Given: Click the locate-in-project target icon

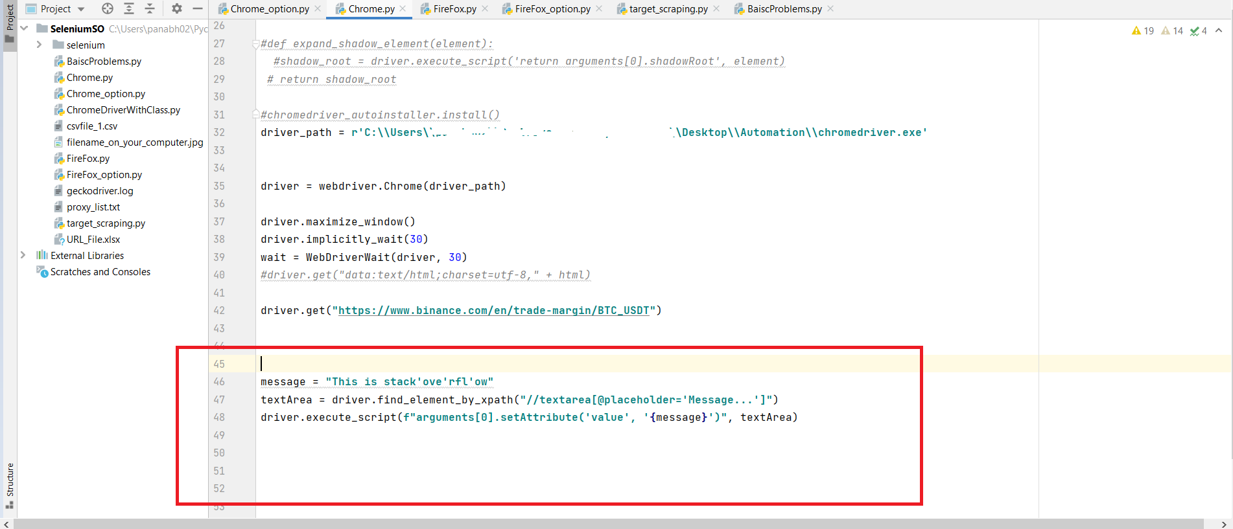Looking at the screenshot, I should (108, 8).
